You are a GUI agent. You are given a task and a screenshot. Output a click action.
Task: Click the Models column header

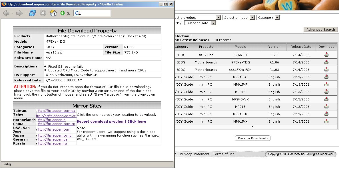[x=240, y=47]
